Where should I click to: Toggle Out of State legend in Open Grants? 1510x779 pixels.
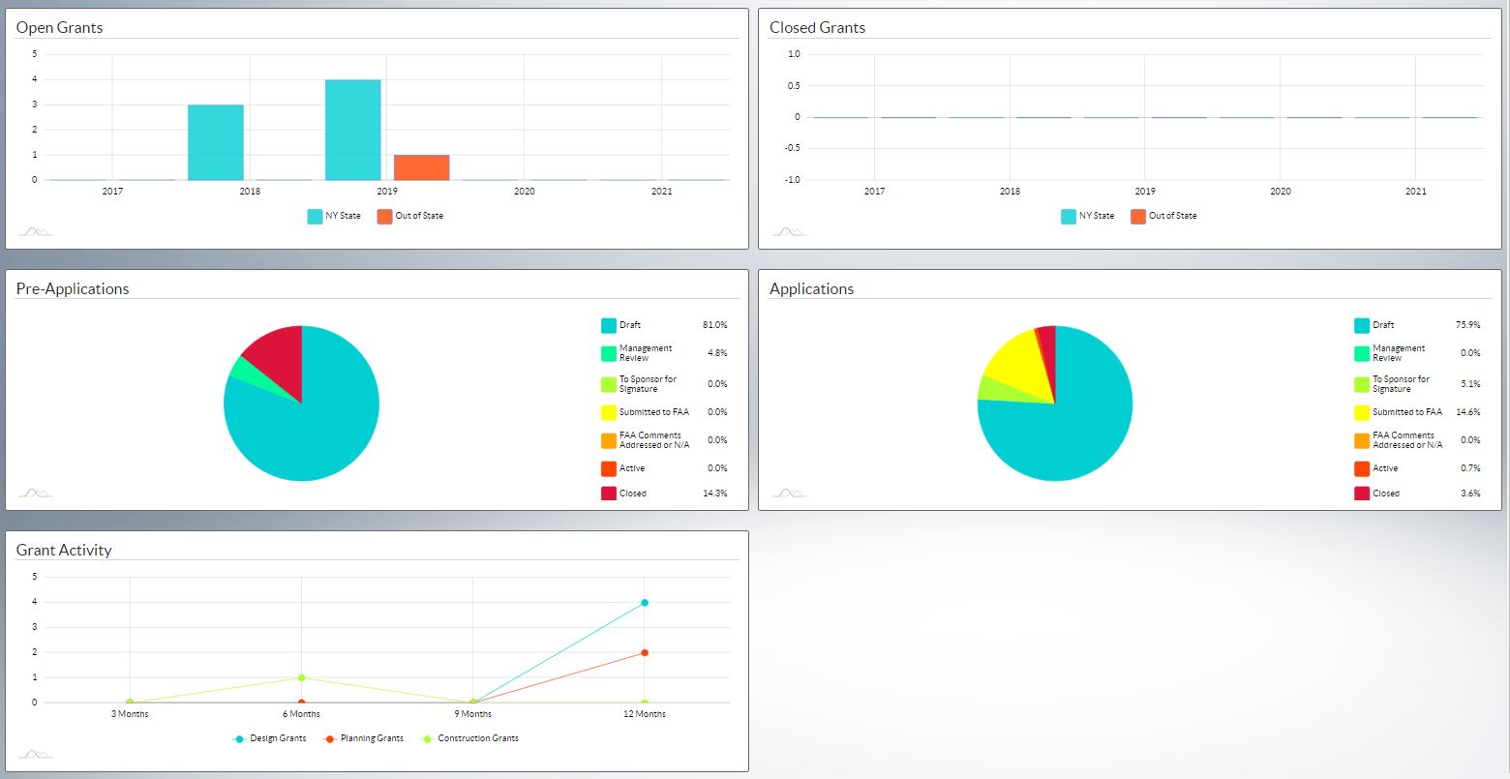tap(410, 216)
